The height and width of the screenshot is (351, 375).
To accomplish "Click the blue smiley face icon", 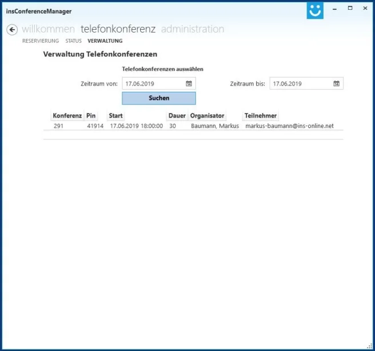I will click(315, 10).
